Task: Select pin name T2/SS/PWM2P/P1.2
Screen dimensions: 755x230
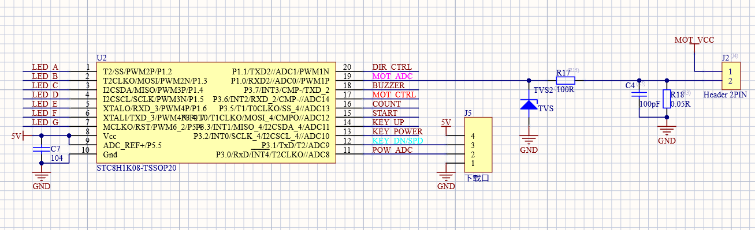Action: pyautogui.click(x=137, y=71)
